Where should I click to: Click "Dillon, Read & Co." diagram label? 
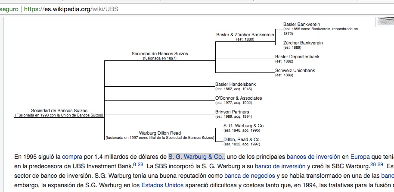(242, 139)
